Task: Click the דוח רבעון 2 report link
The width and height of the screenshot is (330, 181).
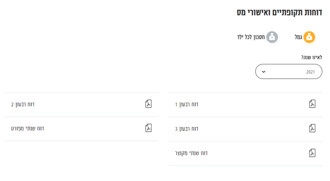Action: point(23,105)
